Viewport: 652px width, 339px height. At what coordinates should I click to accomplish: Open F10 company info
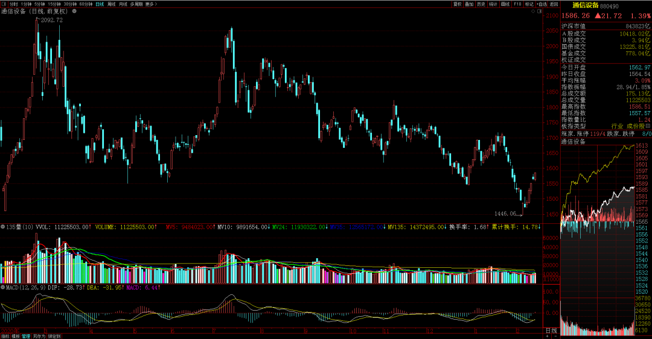[517, 4]
